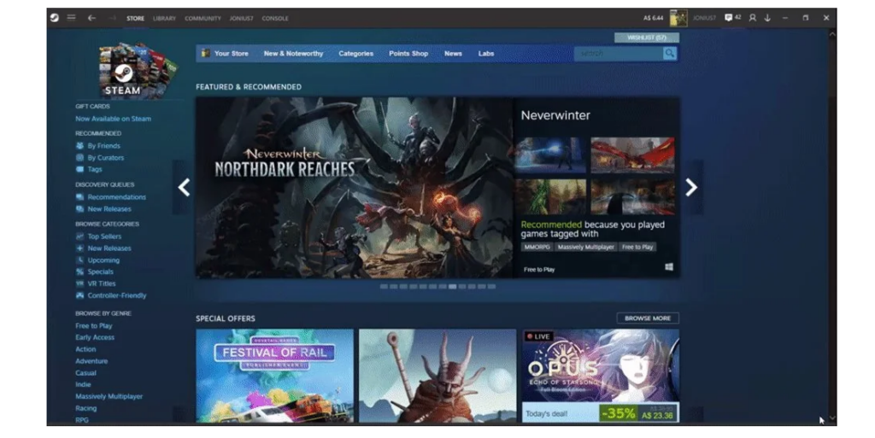Click the Specials percent icon
Screen dimensions: 875x438
tap(79, 272)
